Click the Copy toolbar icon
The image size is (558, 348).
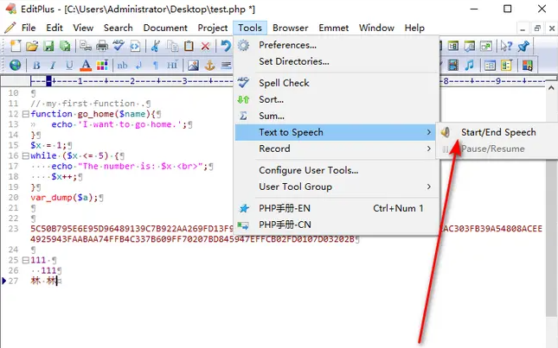pyautogui.click(x=173, y=46)
